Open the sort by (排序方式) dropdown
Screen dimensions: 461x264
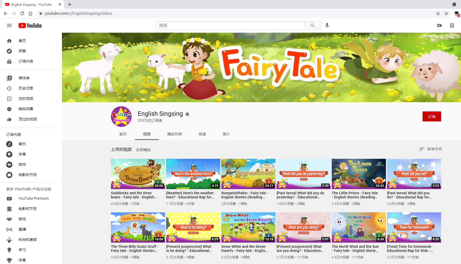pyautogui.click(x=431, y=149)
